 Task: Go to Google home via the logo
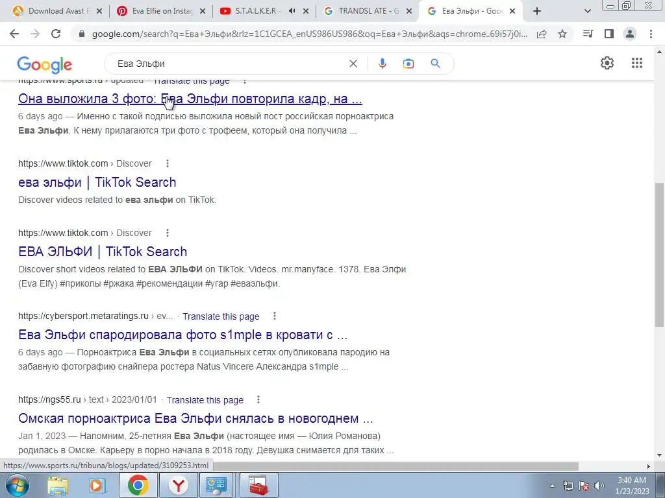45,64
